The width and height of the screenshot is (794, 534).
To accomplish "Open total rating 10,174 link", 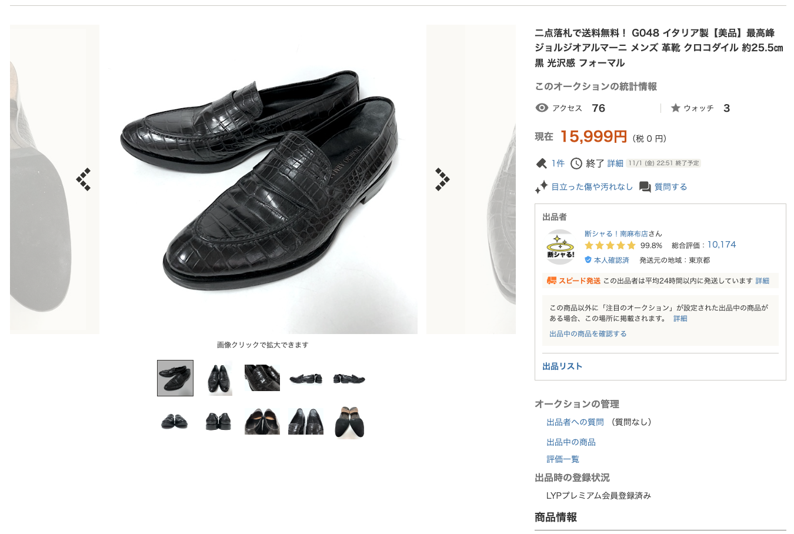I will coord(722,245).
